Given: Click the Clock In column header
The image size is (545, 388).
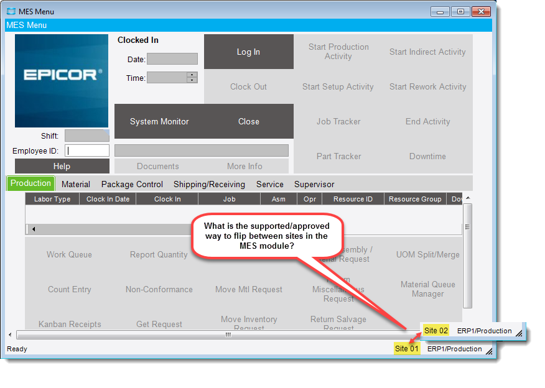Looking at the screenshot, I should click(x=167, y=199).
